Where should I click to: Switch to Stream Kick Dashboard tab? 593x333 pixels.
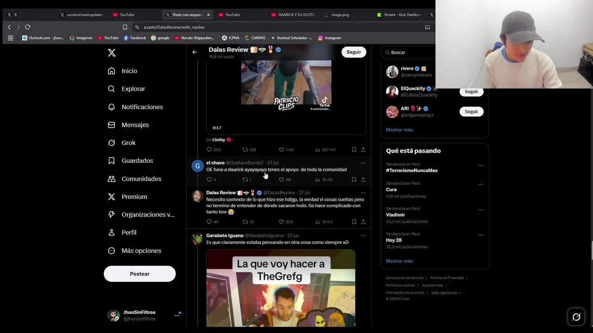coord(399,15)
